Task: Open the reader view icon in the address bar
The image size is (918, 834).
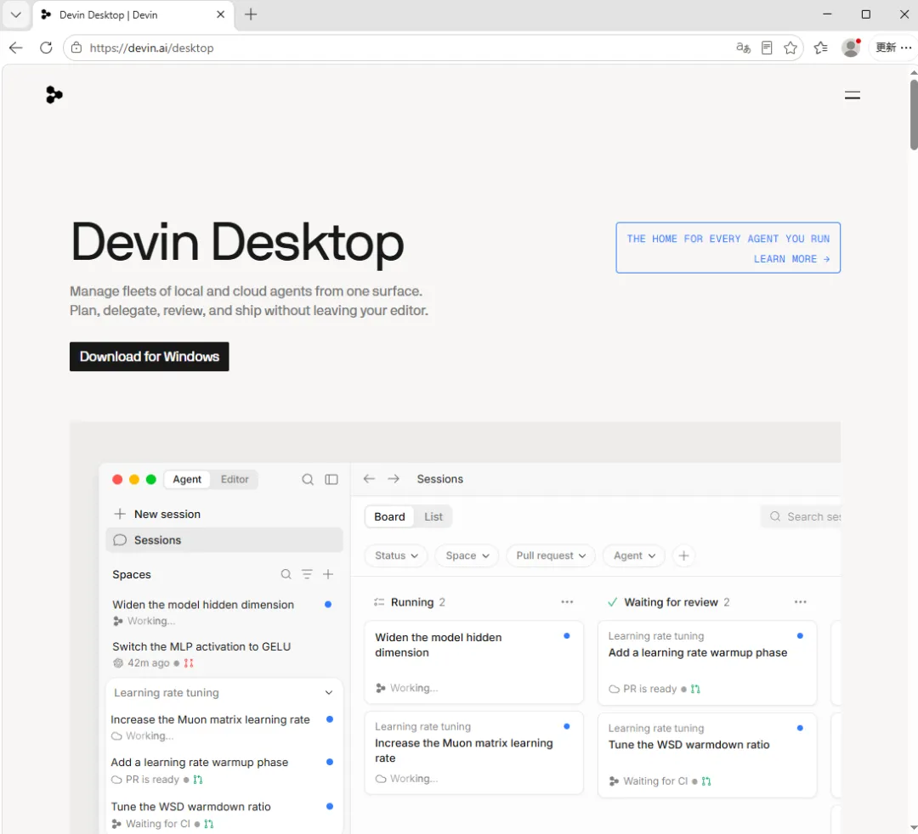Action: [x=767, y=48]
